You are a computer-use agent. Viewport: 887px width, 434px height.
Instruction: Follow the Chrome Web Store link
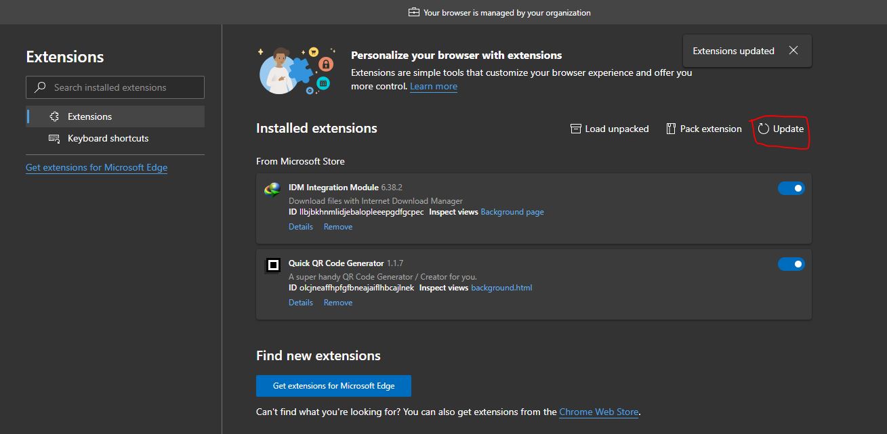tap(599, 412)
